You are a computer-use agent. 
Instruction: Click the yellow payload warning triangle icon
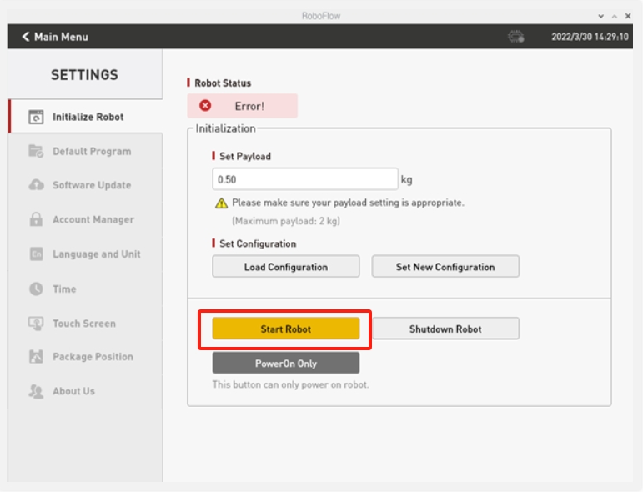(x=222, y=203)
